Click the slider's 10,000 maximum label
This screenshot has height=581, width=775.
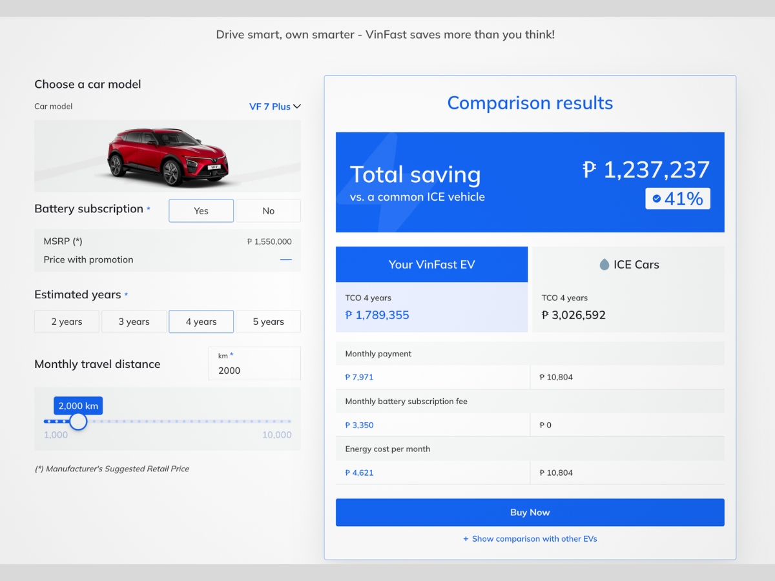276,435
